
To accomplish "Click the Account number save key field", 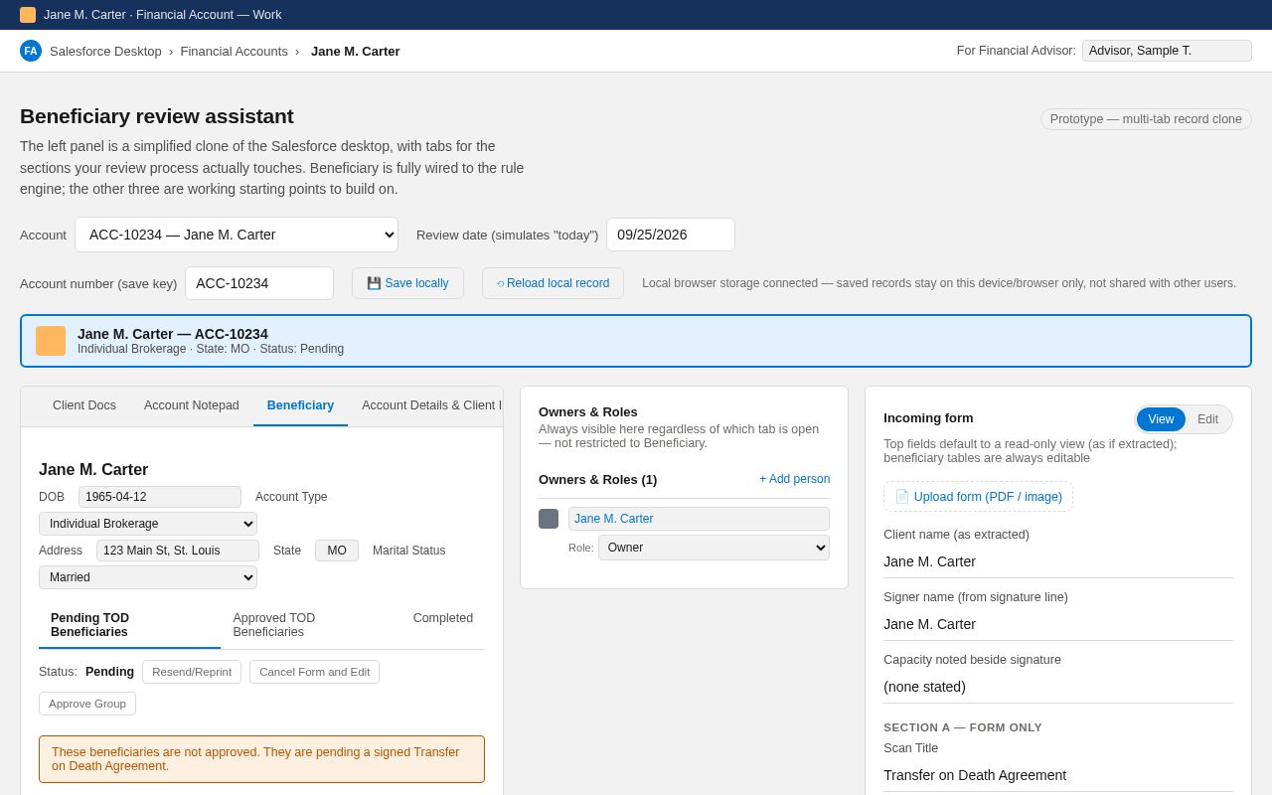I will click(x=259, y=283).
